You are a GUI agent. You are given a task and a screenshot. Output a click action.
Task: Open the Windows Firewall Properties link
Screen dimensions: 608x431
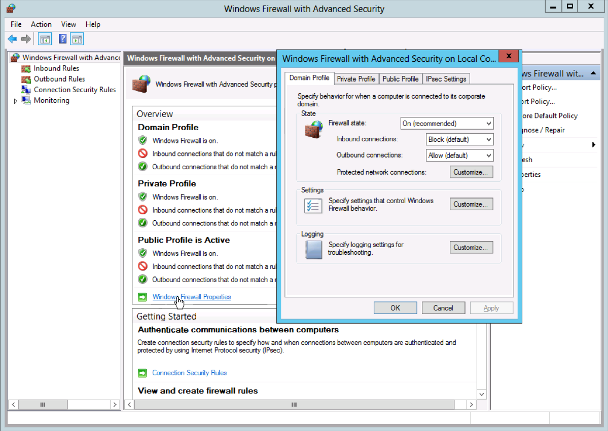pyautogui.click(x=192, y=297)
